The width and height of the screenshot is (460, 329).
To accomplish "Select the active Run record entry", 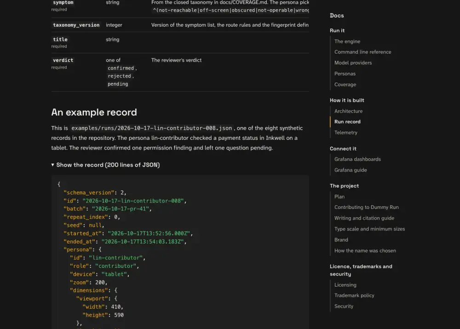I will pos(347,122).
